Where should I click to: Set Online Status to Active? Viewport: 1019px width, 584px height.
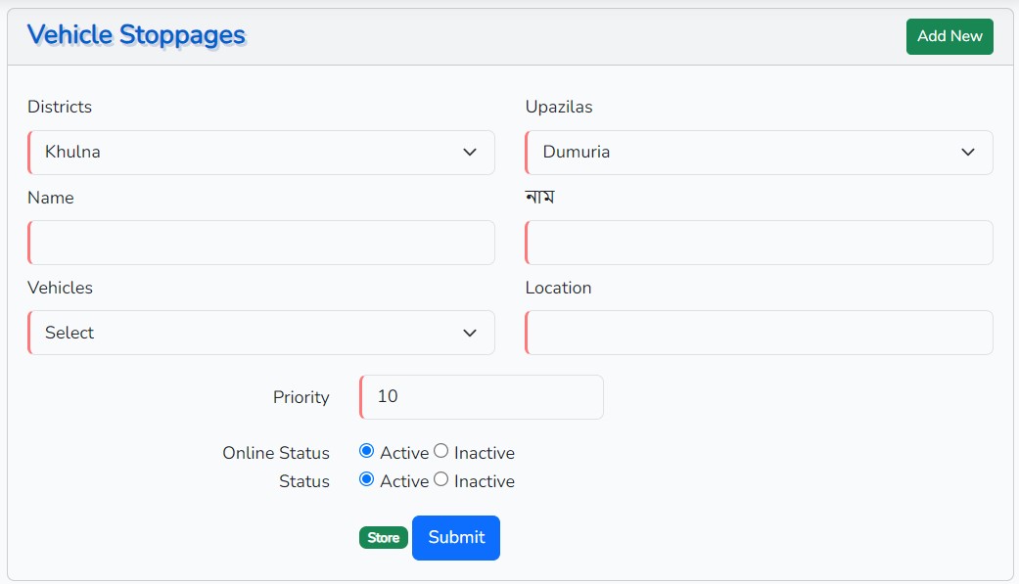[x=367, y=451]
